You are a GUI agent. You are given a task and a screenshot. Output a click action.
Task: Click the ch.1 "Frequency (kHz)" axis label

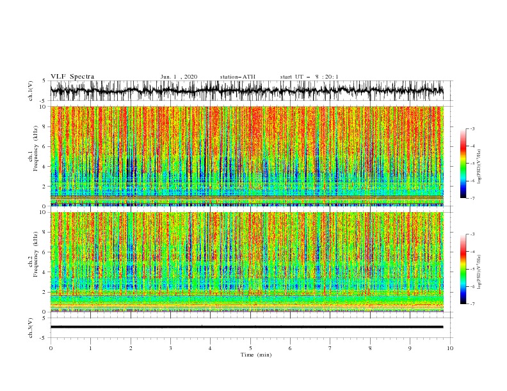[36, 148]
